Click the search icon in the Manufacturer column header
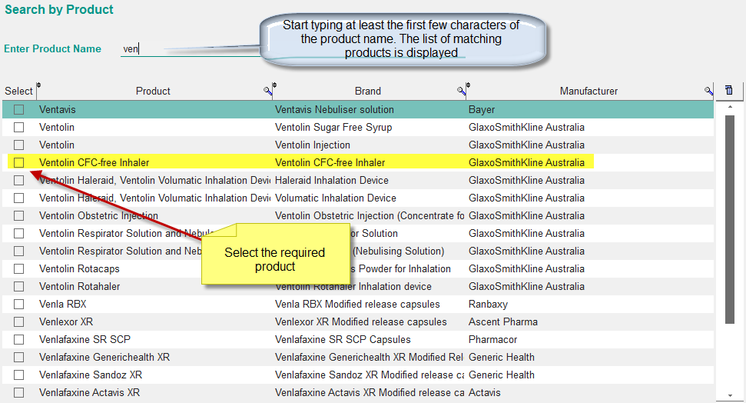This screenshot has height=403, width=746. tap(709, 91)
